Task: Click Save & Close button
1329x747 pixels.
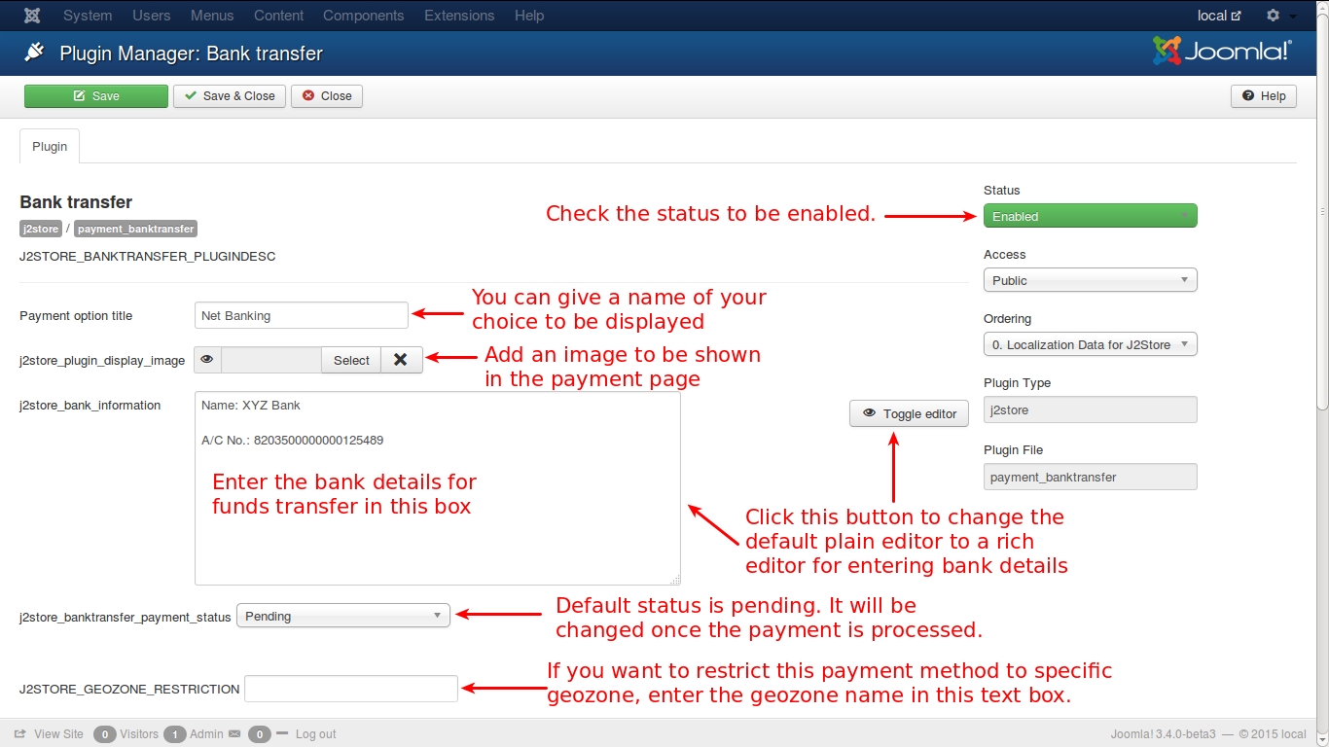Action: pos(230,96)
